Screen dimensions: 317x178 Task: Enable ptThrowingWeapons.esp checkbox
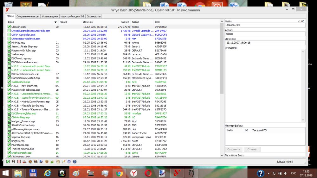point(9,129)
